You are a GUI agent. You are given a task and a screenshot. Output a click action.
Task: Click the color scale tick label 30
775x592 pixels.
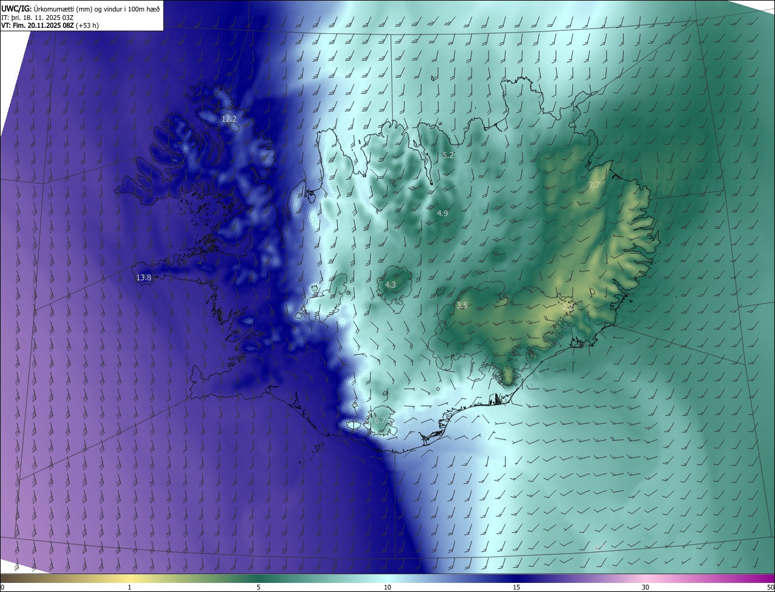click(x=645, y=587)
